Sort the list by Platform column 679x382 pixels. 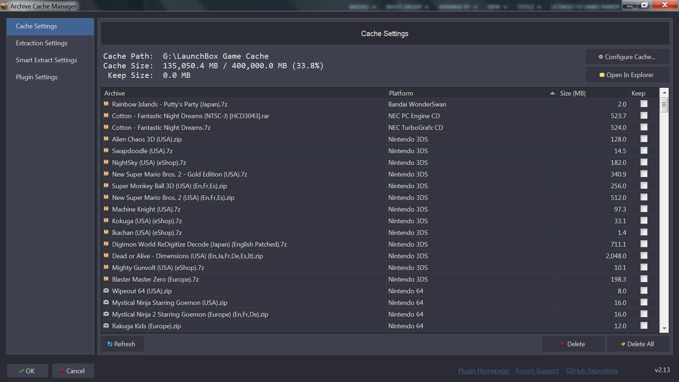472,93
